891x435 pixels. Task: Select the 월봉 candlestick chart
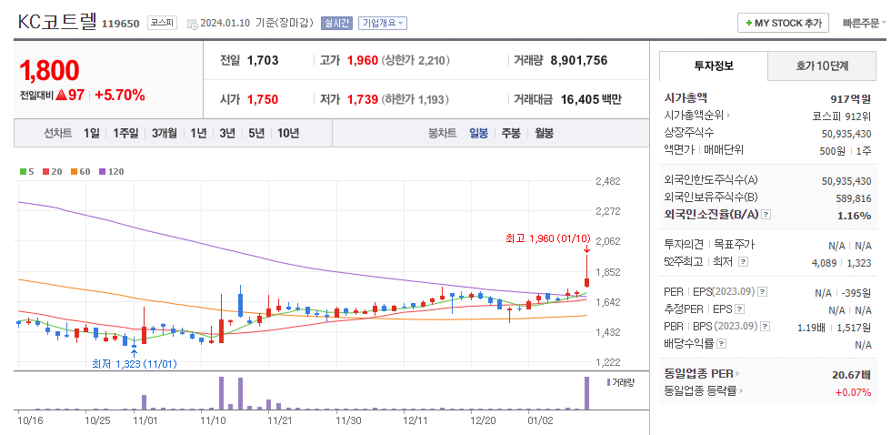point(545,134)
